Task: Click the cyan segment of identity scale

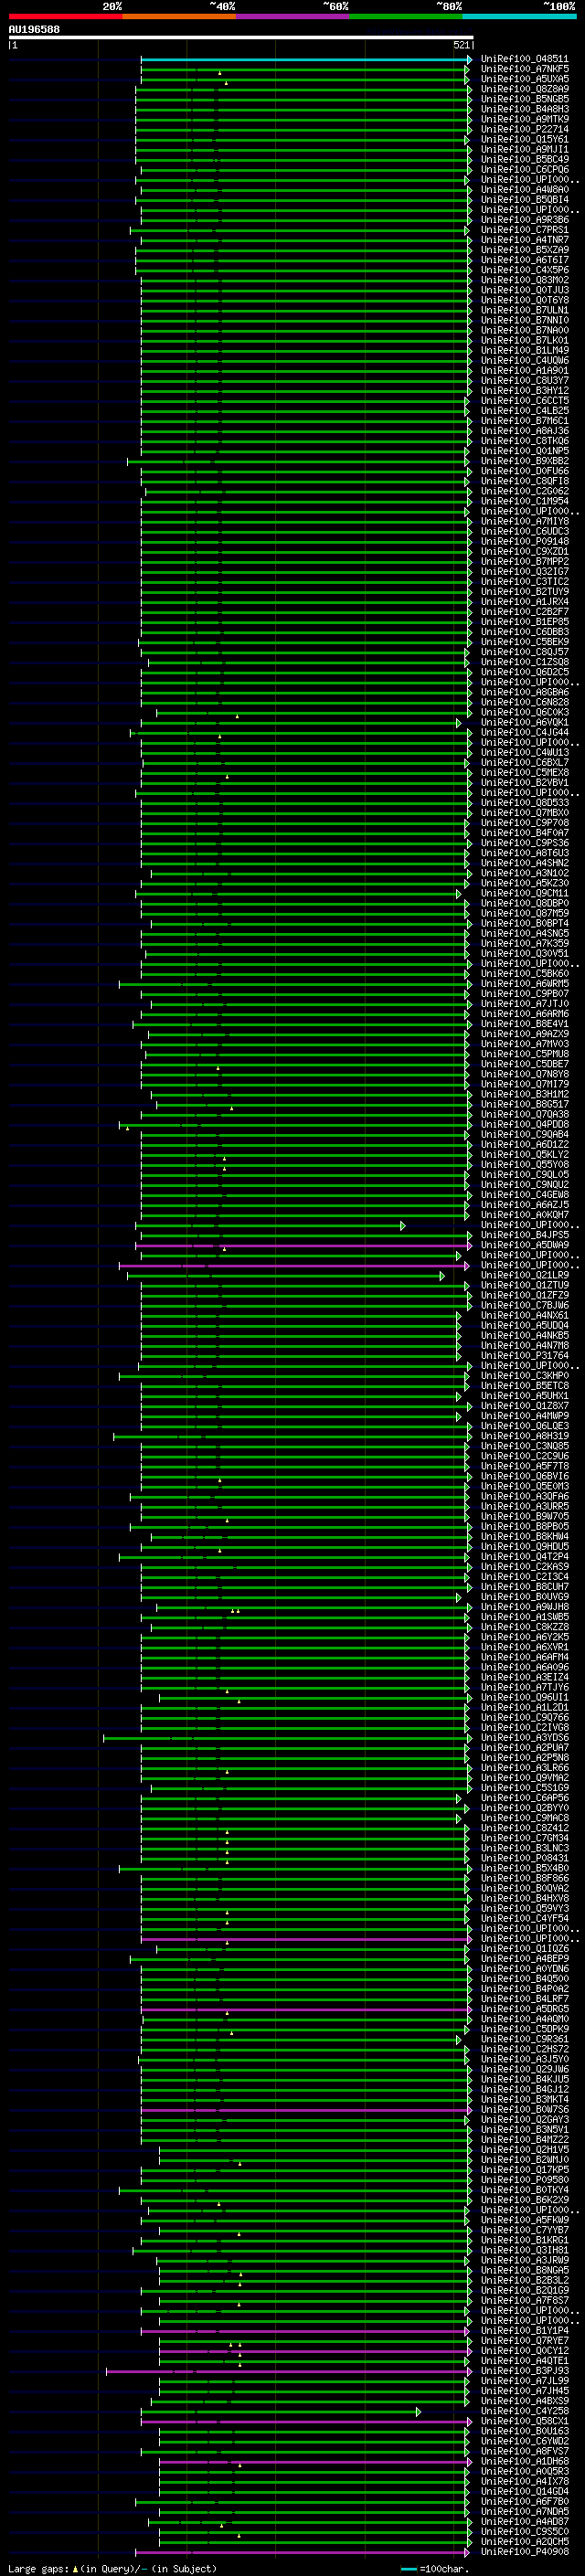Action: click(x=519, y=16)
